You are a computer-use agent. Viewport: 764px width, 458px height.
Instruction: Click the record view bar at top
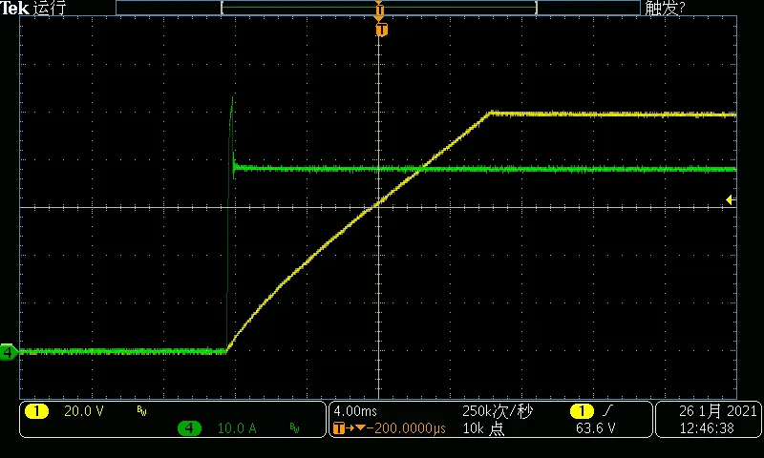click(x=378, y=8)
